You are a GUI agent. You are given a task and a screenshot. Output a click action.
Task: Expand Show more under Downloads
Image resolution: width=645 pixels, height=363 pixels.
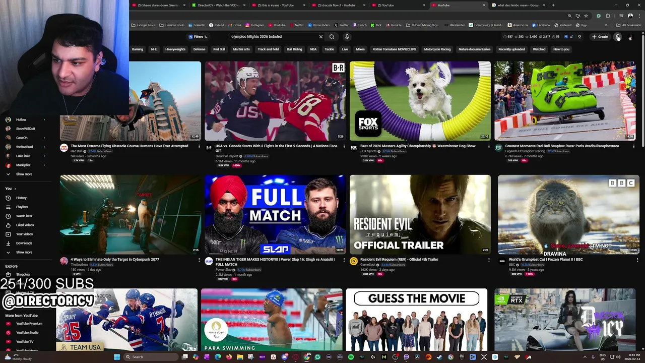pyautogui.click(x=24, y=252)
